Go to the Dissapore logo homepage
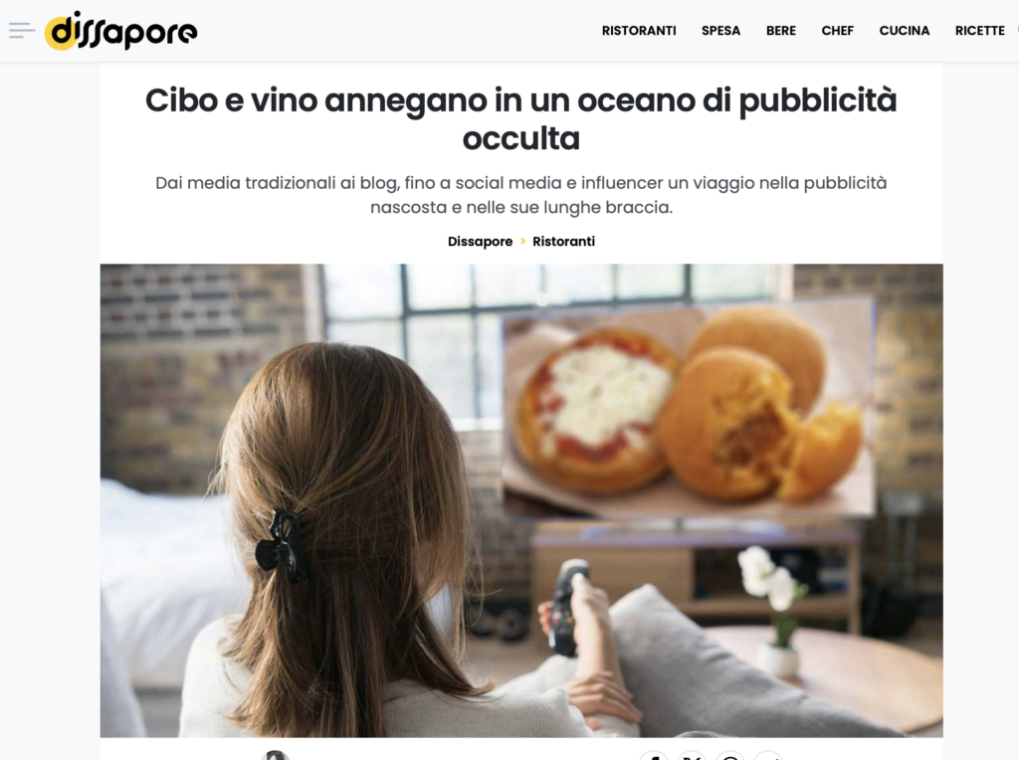This screenshot has height=760, width=1019. (x=120, y=31)
